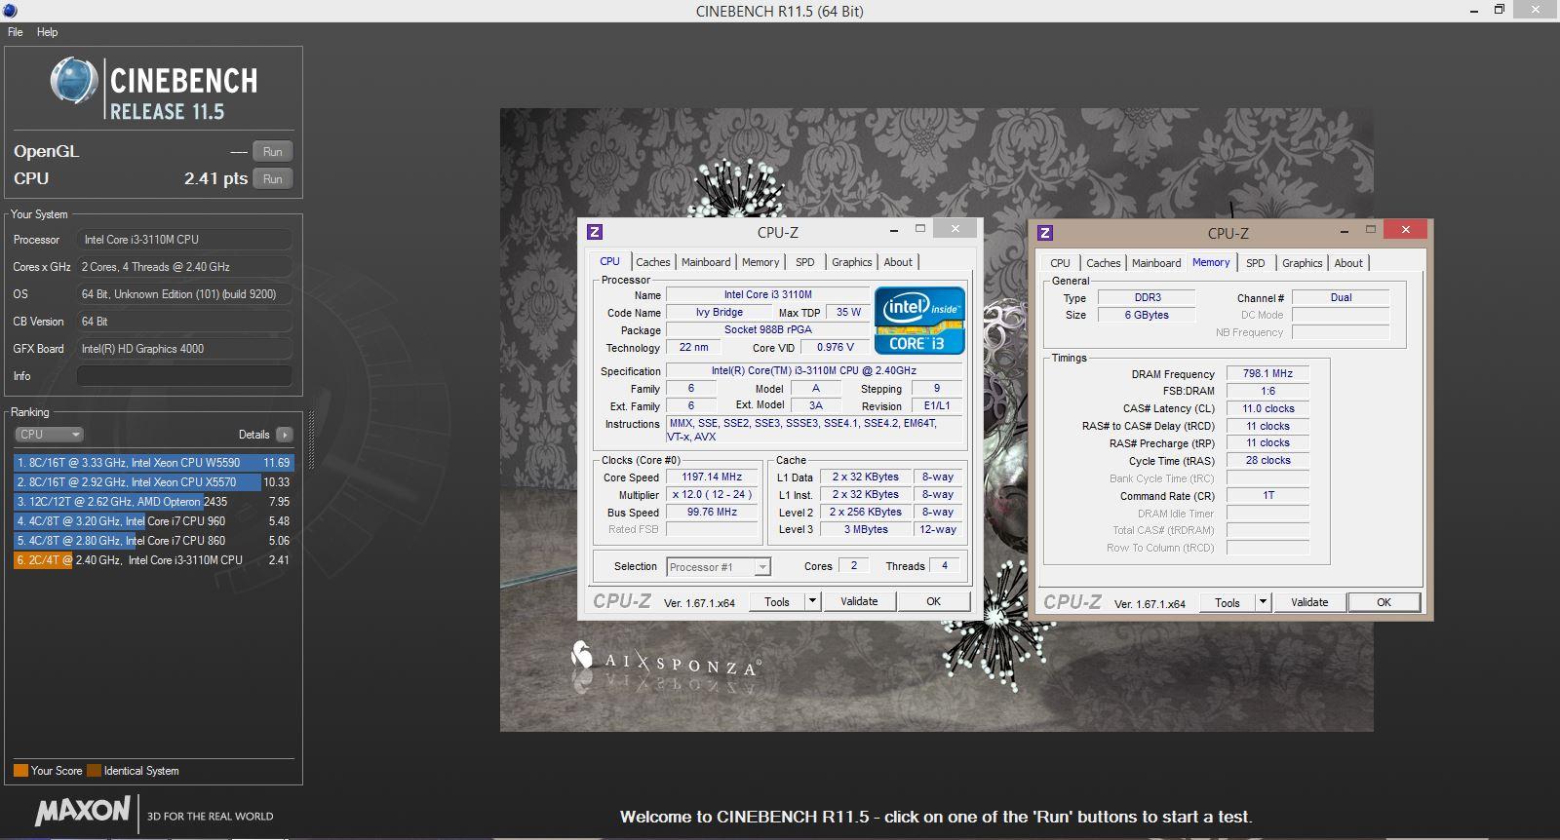1560x840 pixels.
Task: Run the OpenGL benchmark test
Action: (x=273, y=152)
